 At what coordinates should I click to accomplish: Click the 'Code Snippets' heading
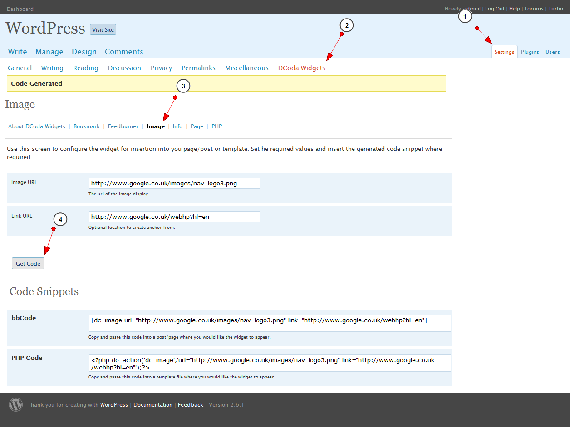tap(44, 291)
